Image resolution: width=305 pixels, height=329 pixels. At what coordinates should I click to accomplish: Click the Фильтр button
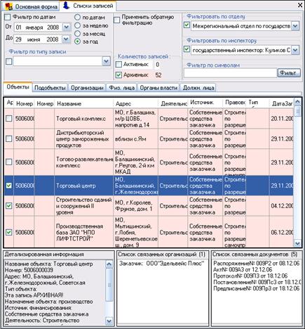point(289,73)
